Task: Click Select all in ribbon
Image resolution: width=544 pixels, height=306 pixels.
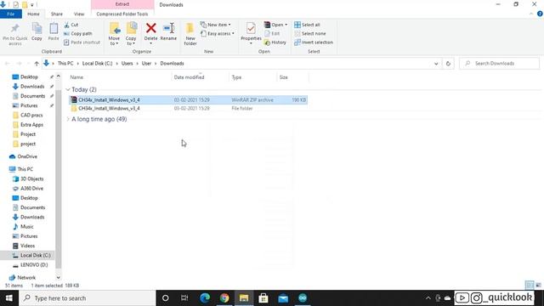Action: tap(307, 25)
